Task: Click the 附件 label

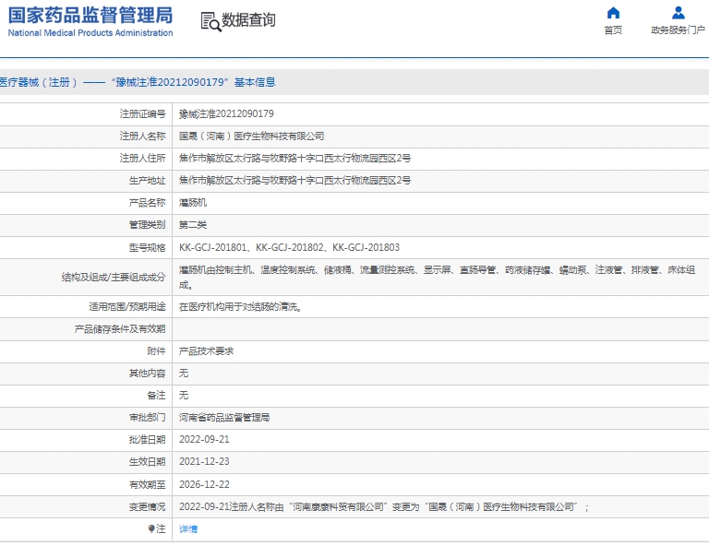Action: [156, 350]
